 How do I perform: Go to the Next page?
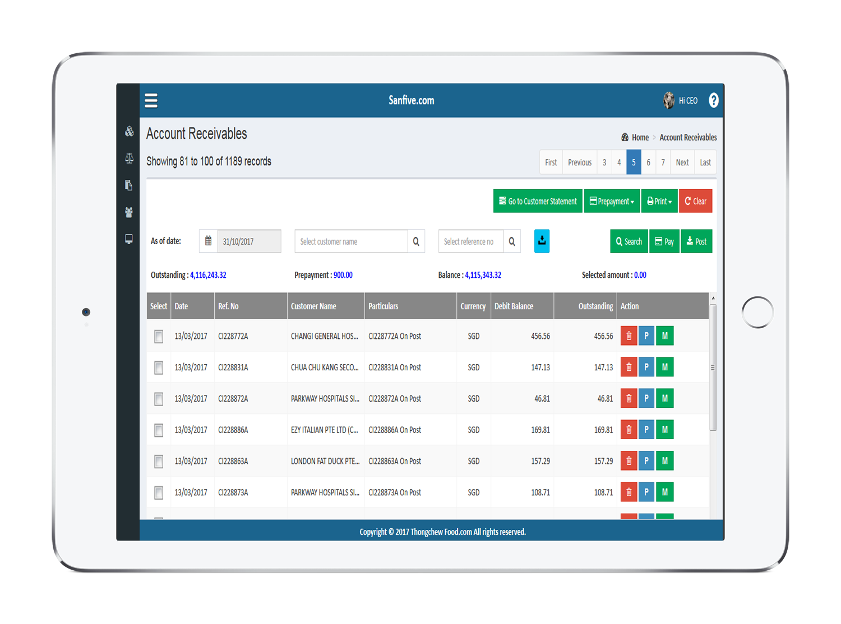pyautogui.click(x=682, y=162)
